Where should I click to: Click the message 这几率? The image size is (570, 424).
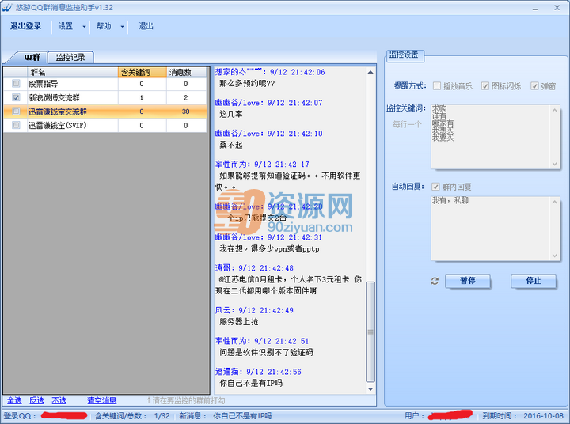click(x=231, y=114)
